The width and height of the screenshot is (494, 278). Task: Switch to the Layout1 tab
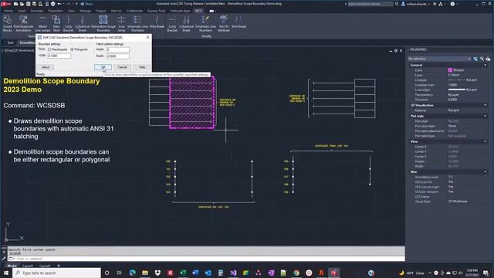pyautogui.click(x=28, y=266)
